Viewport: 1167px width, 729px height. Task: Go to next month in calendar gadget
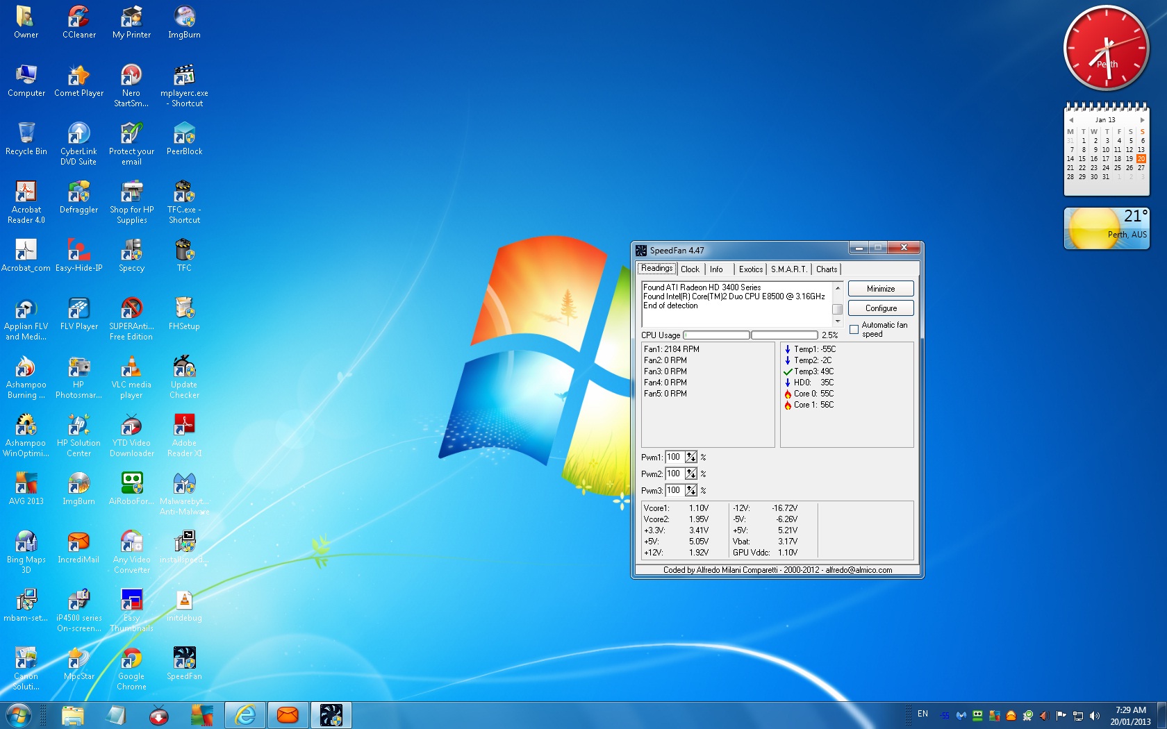point(1142,120)
